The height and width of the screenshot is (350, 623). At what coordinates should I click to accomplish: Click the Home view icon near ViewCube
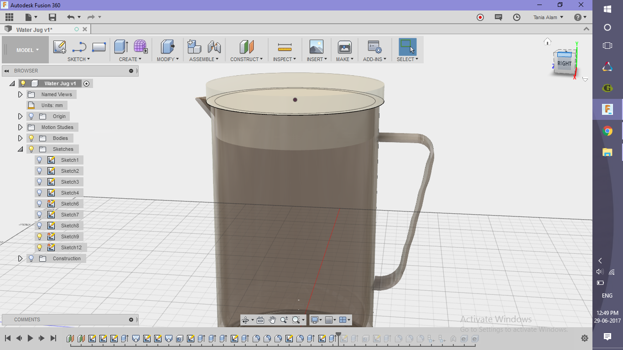point(548,41)
